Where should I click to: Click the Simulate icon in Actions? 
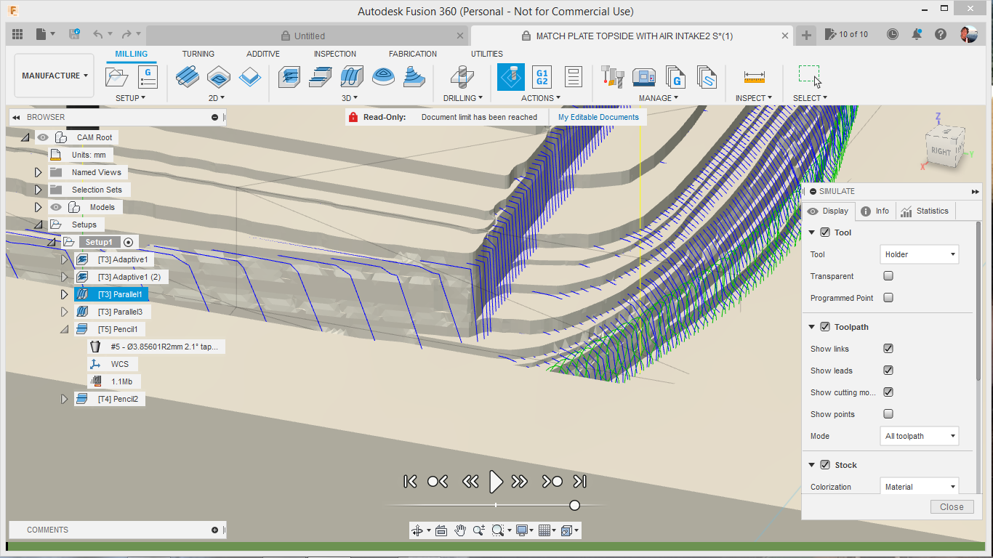(510, 77)
